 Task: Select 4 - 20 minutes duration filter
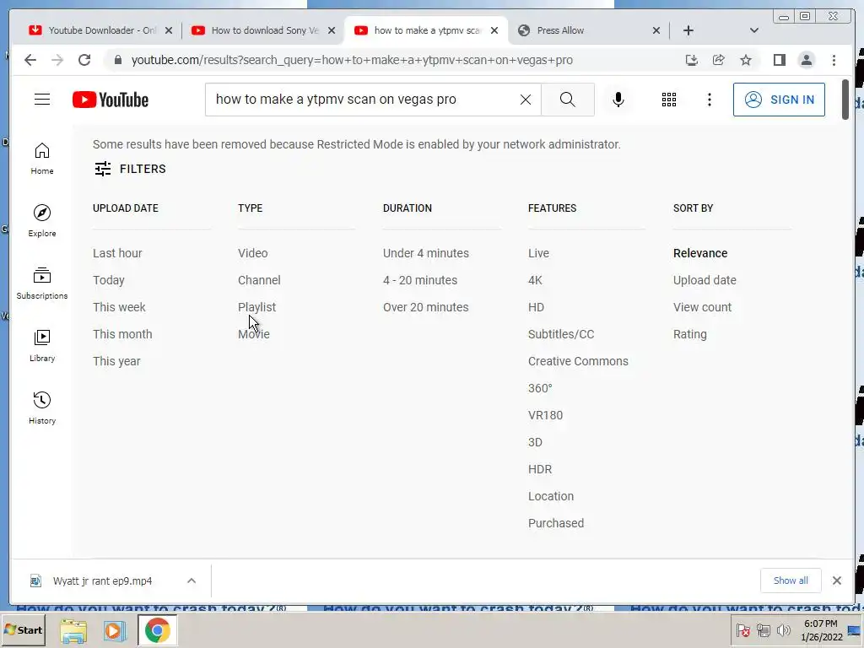[420, 280]
